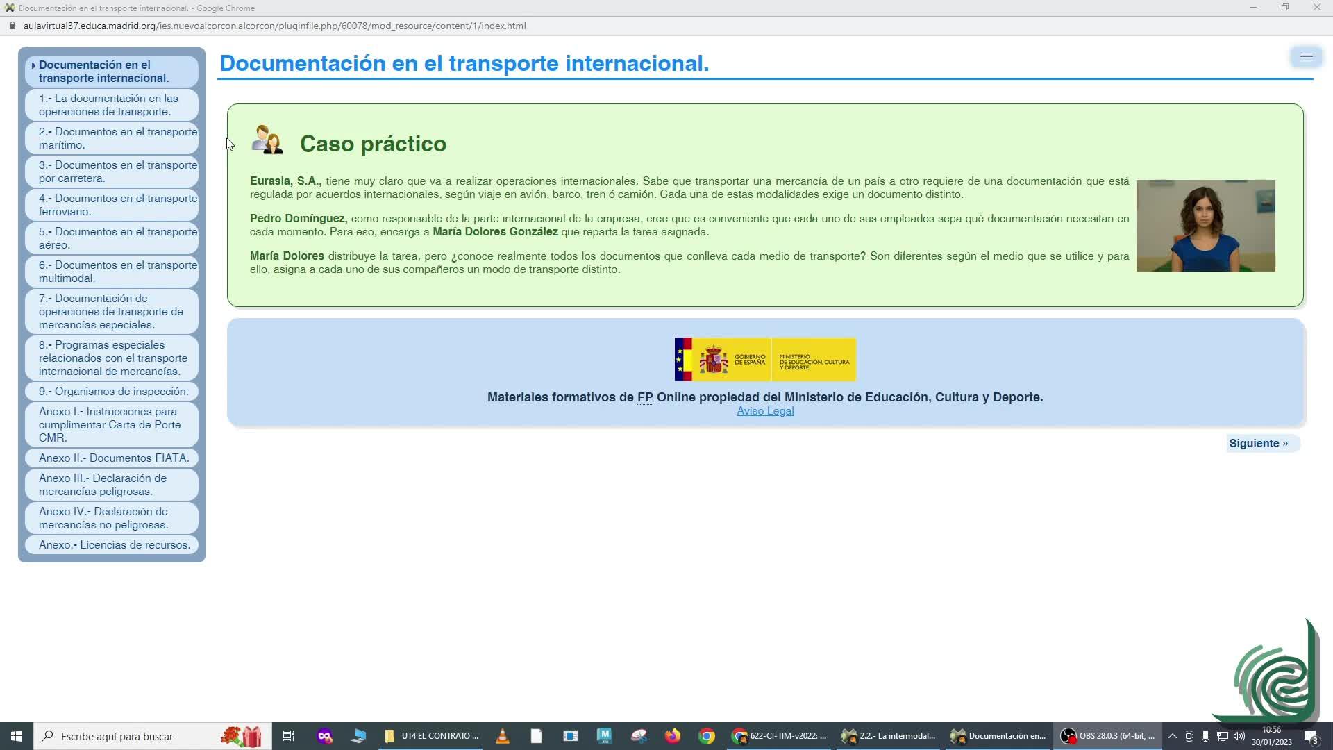Open the Aviso Legal link
The width and height of the screenshot is (1333, 750).
[765, 411]
